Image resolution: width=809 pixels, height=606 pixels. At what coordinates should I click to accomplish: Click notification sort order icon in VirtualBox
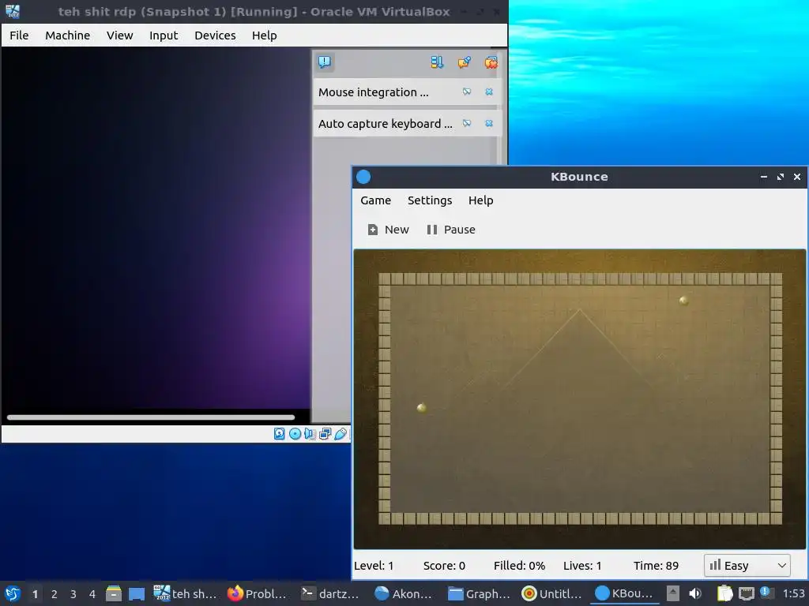pos(437,62)
